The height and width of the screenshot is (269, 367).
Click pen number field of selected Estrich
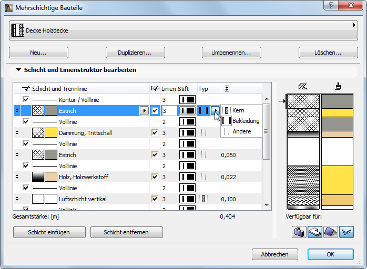[x=169, y=111]
